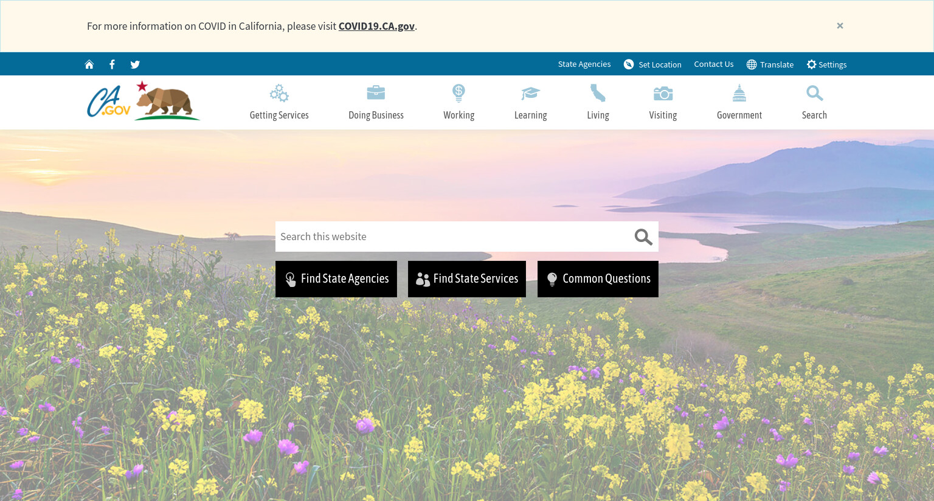Click the Translate text link

tap(777, 64)
